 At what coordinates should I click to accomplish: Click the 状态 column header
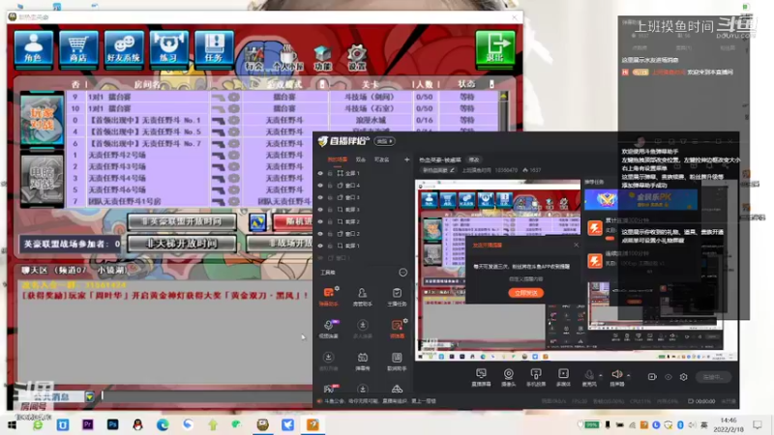[466, 84]
